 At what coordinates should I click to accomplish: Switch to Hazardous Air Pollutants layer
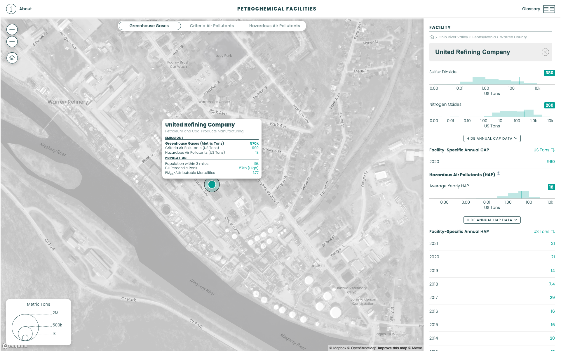[x=274, y=26]
